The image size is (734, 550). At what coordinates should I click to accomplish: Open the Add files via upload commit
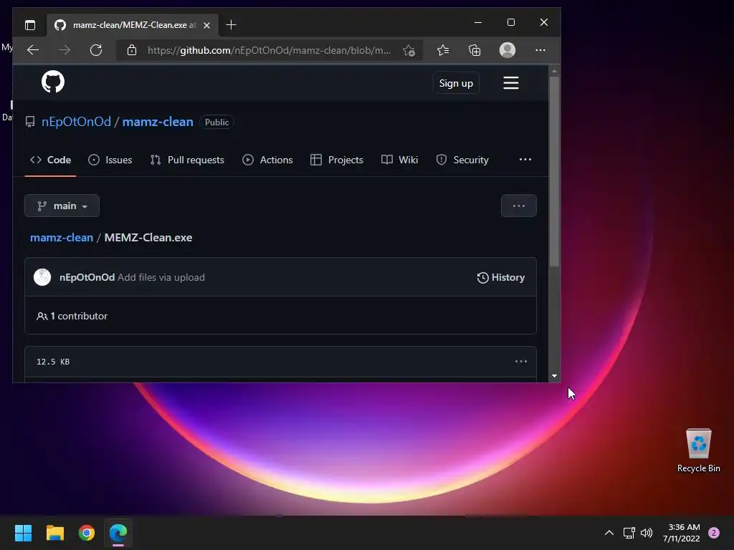[161, 277]
